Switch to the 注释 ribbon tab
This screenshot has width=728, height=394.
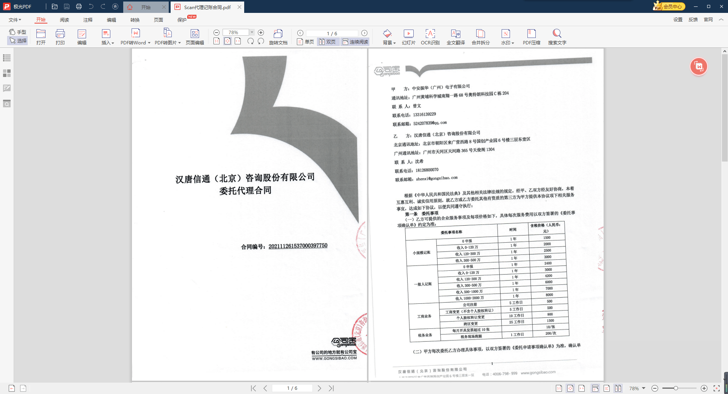[x=88, y=20]
